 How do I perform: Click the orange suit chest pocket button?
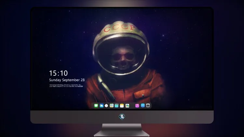pyautogui.click(x=143, y=95)
